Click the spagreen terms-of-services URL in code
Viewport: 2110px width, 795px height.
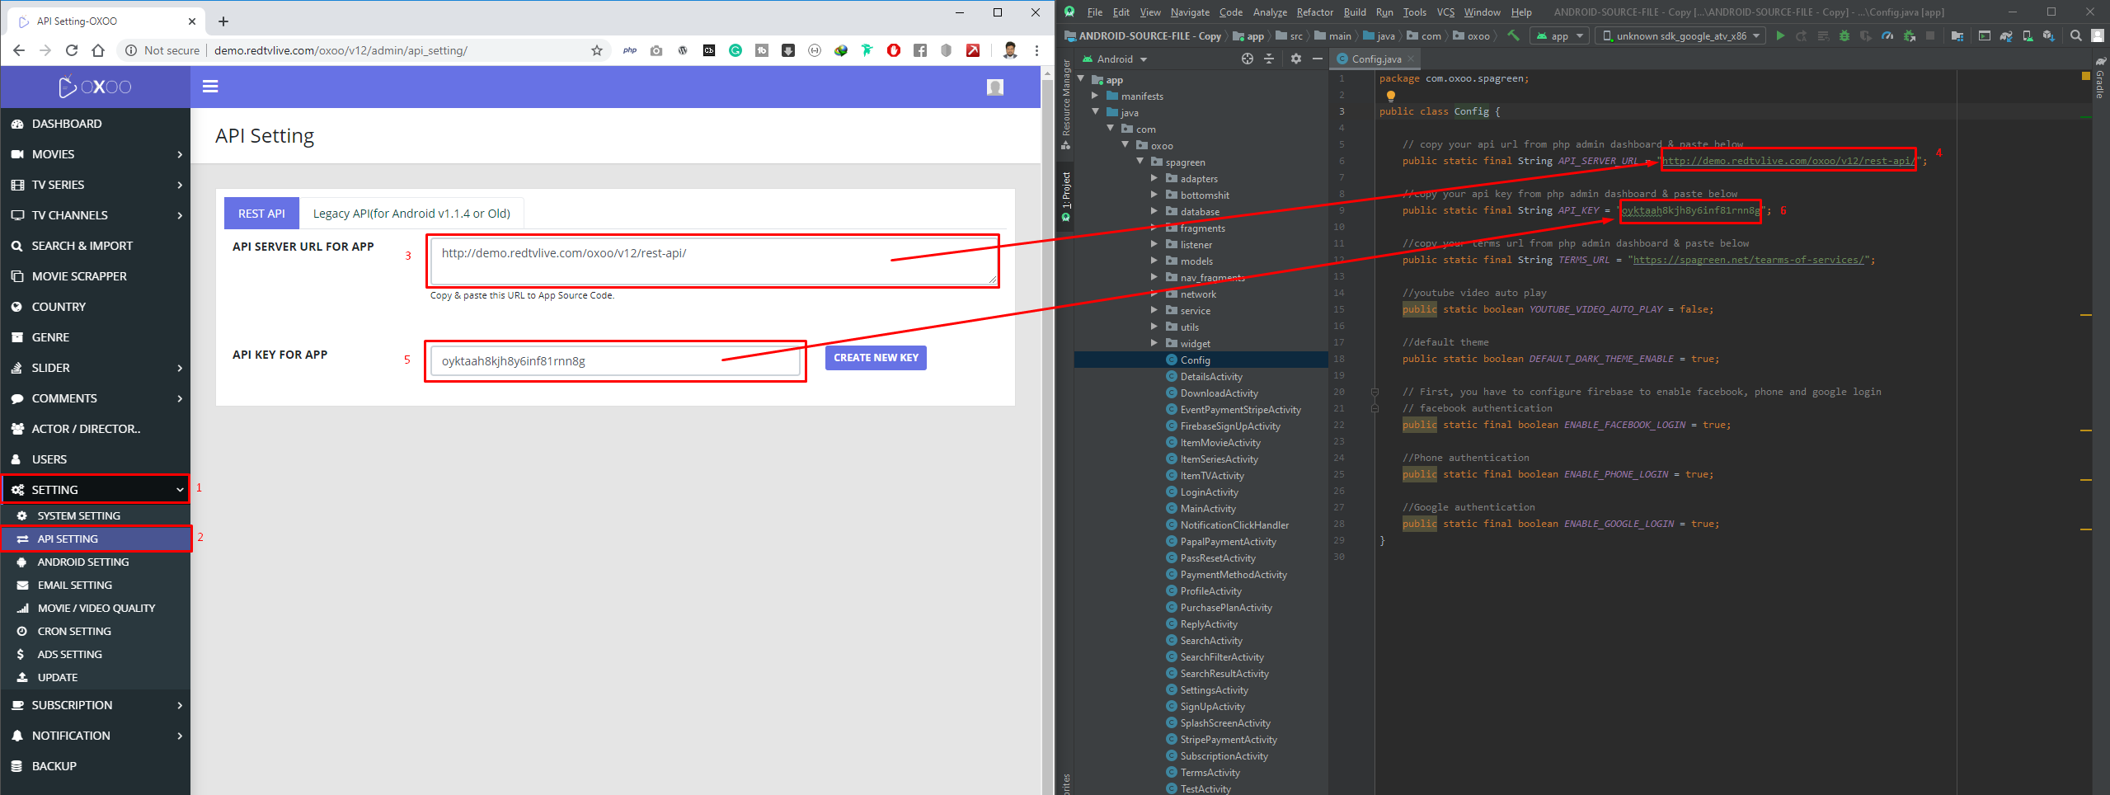pos(1748,260)
